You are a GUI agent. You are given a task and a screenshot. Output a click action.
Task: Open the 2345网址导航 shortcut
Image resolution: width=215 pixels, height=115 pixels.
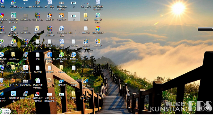click(13, 96)
